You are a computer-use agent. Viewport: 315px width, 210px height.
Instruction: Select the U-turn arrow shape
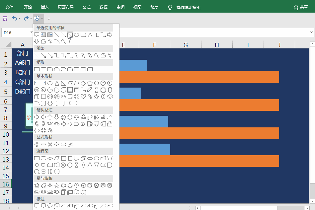[97, 117]
